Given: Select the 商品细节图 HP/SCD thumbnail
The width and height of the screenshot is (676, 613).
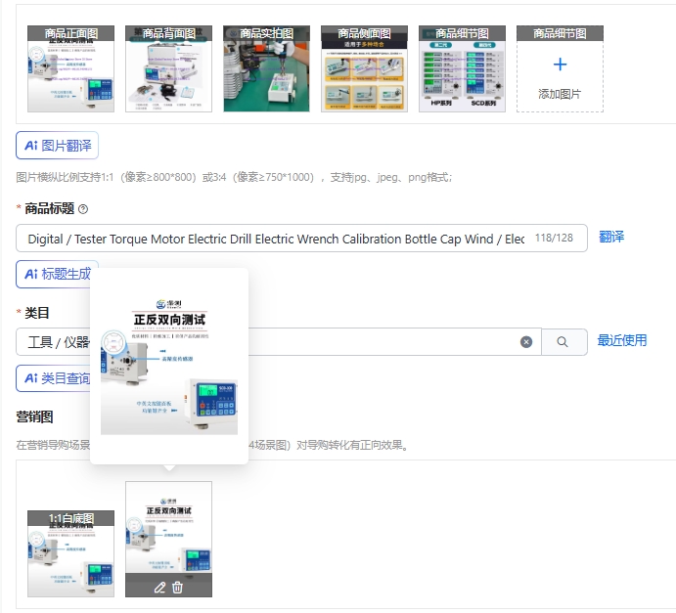Looking at the screenshot, I should tap(462, 68).
